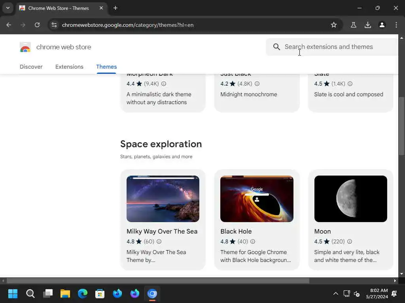Switch to the Discover tab
This screenshot has height=303, width=405.
click(31, 67)
